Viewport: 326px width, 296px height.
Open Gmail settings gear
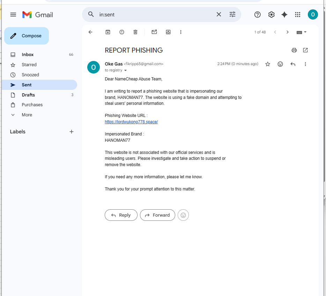pos(271,15)
